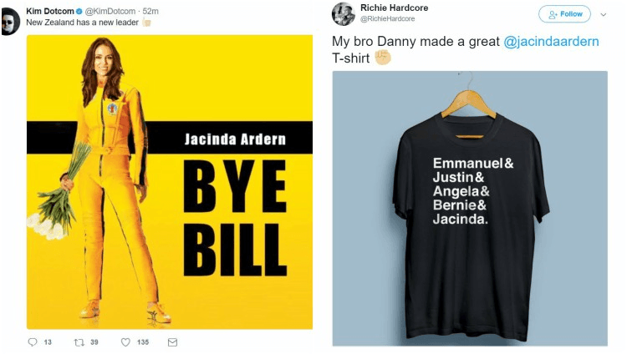Click the 135 likes count
Screen dimensions: 627x354
[x=143, y=342]
